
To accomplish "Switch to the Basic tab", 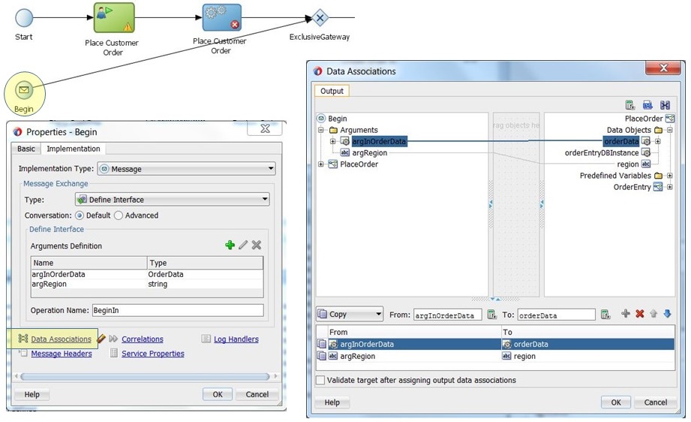I will 26,149.
